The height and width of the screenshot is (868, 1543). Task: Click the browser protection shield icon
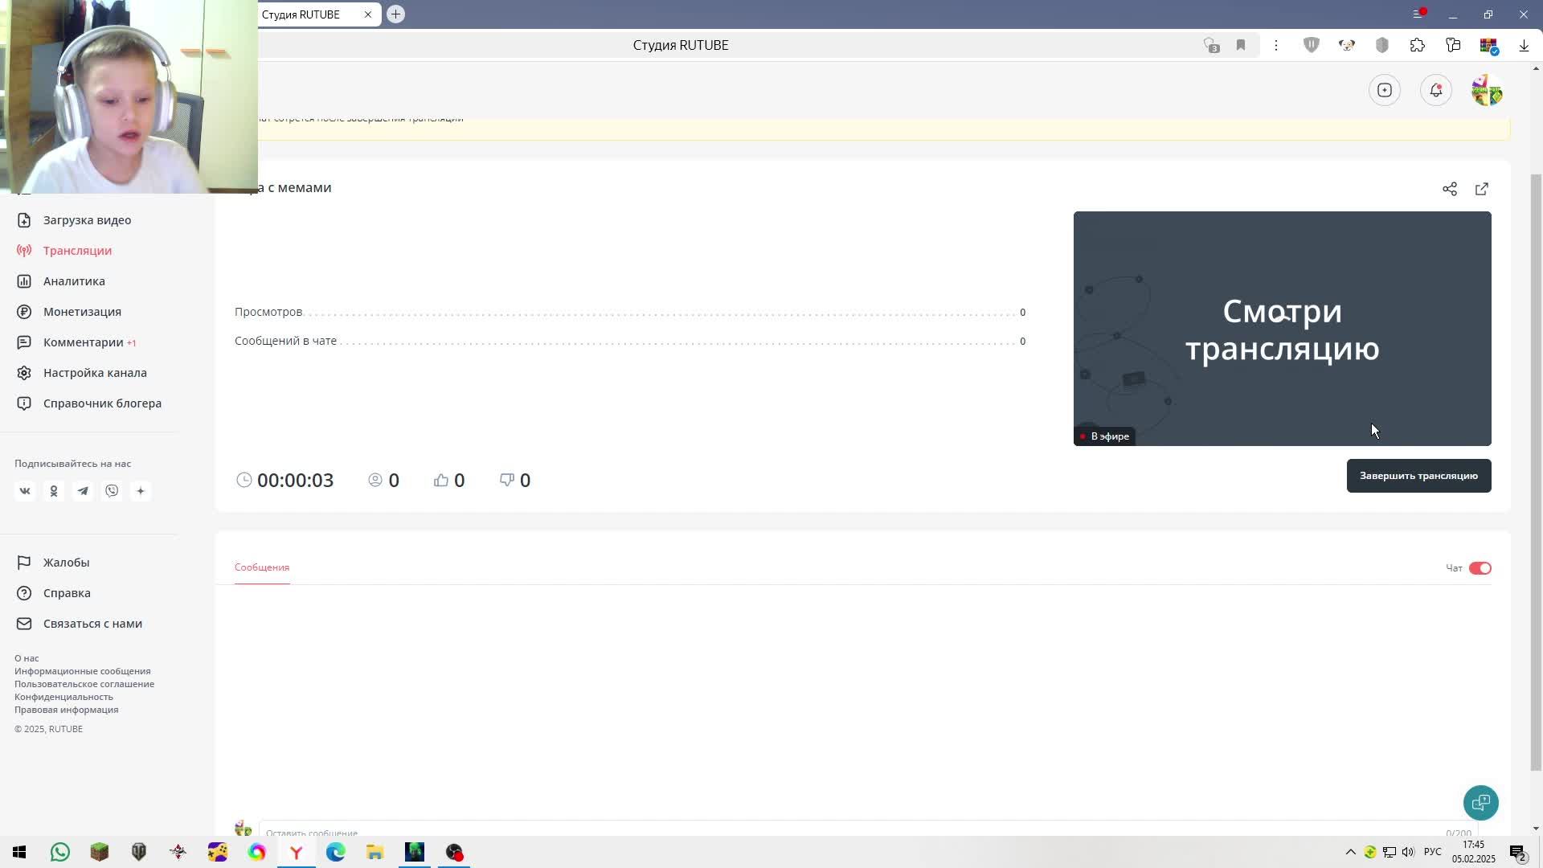tap(1312, 45)
